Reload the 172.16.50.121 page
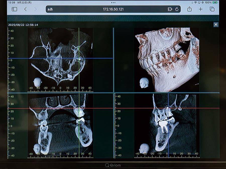Viewport: 226px width, 169px height. coord(177,9)
